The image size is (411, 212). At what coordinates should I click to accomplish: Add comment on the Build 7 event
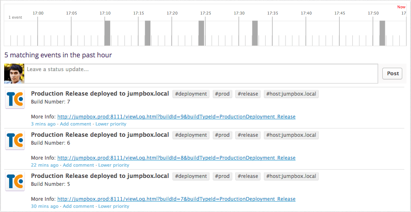click(75, 124)
